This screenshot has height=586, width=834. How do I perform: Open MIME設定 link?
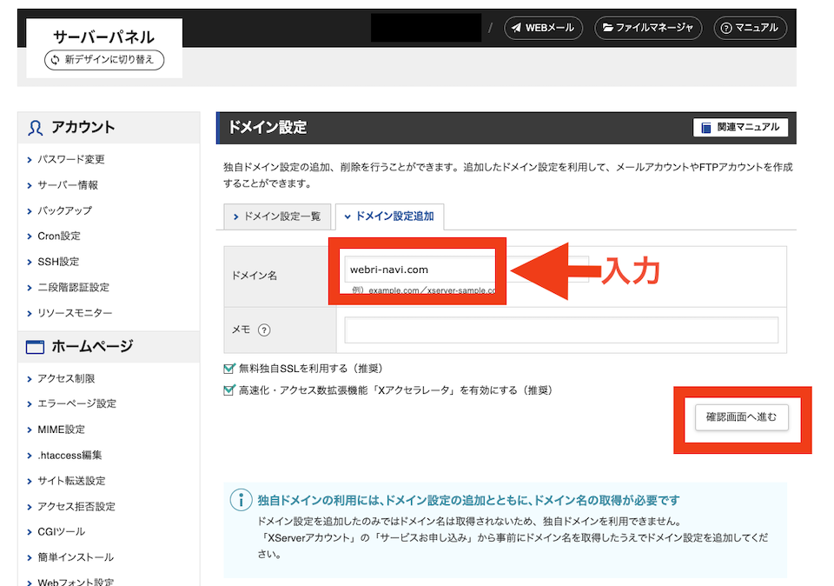pos(61,429)
